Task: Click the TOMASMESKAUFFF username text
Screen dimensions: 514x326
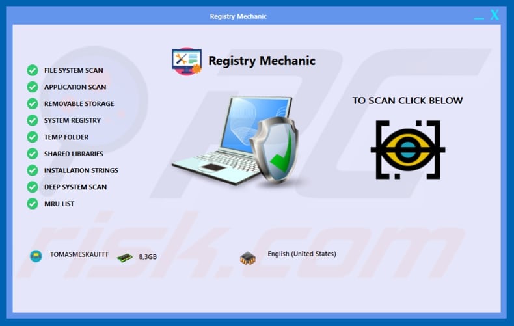Action: [79, 254]
